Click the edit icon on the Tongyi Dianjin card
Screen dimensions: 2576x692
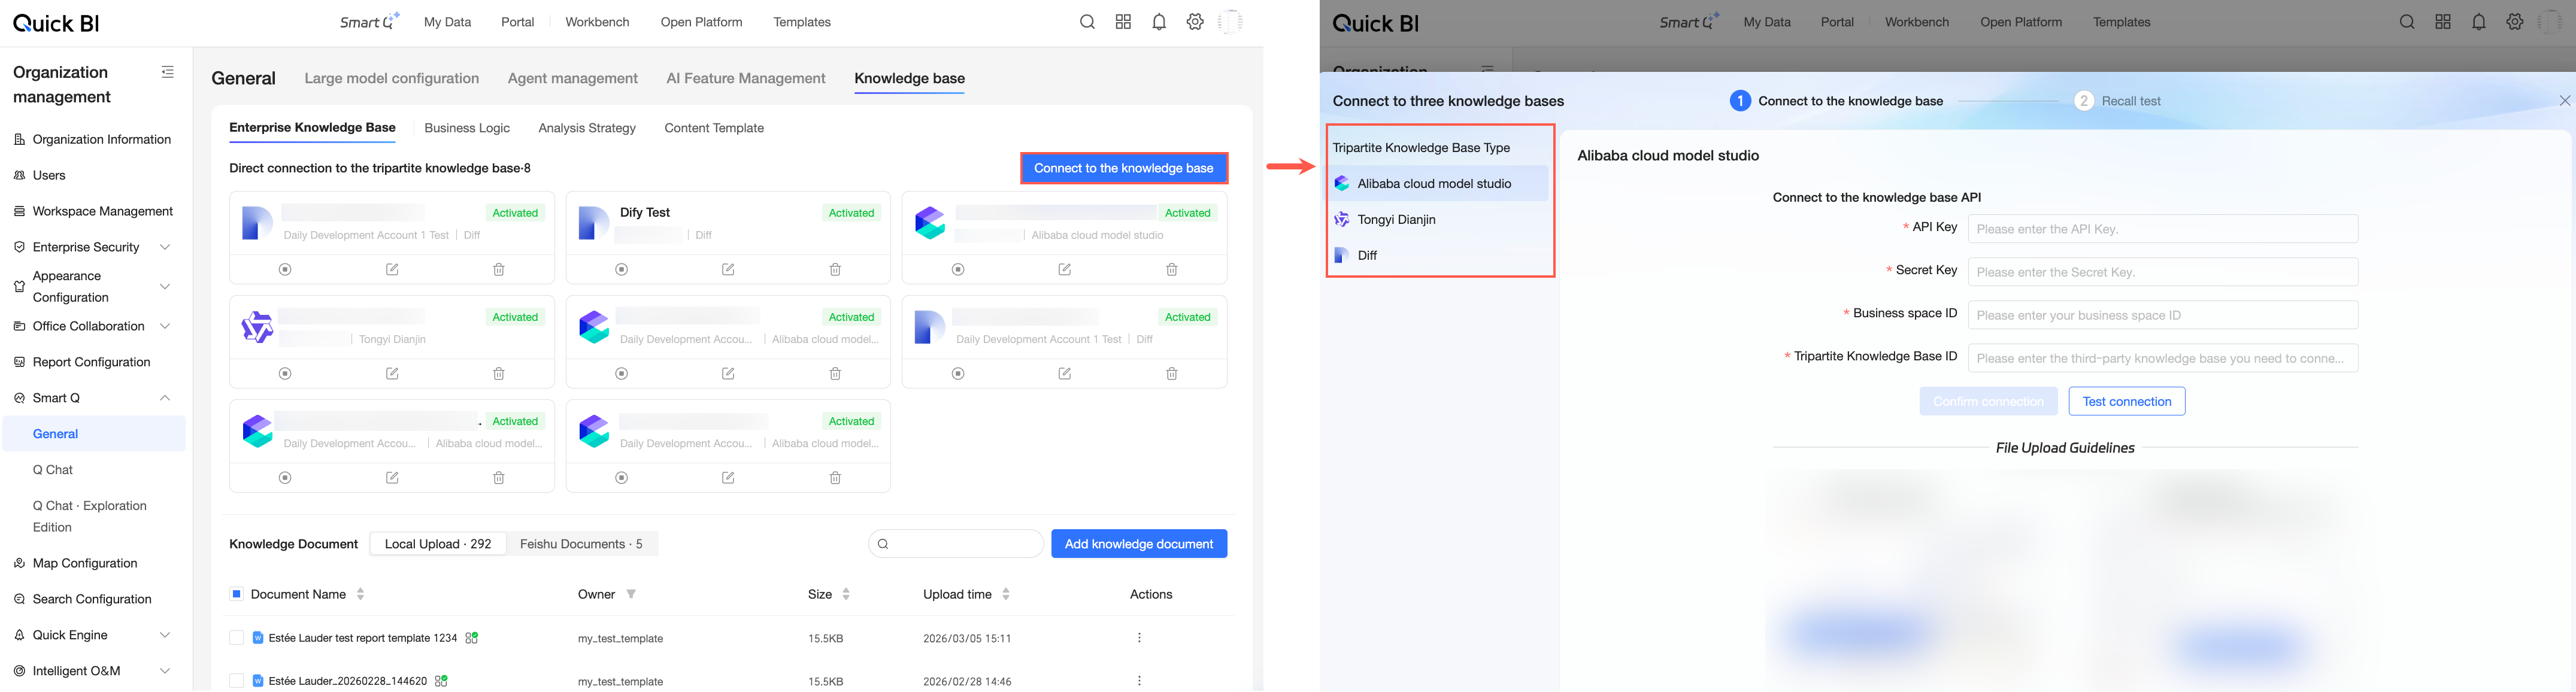(392, 374)
